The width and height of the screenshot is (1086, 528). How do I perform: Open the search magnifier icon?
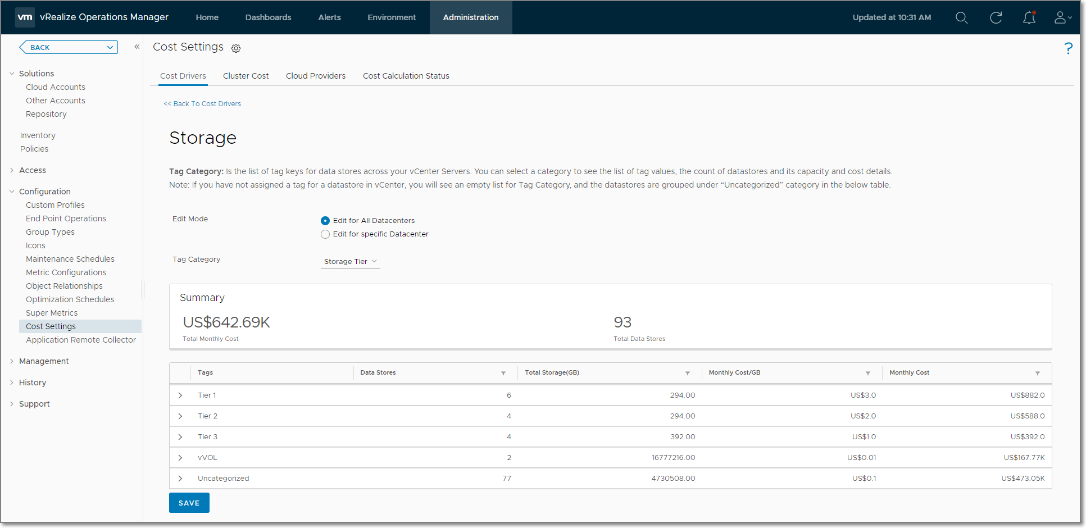pyautogui.click(x=961, y=18)
